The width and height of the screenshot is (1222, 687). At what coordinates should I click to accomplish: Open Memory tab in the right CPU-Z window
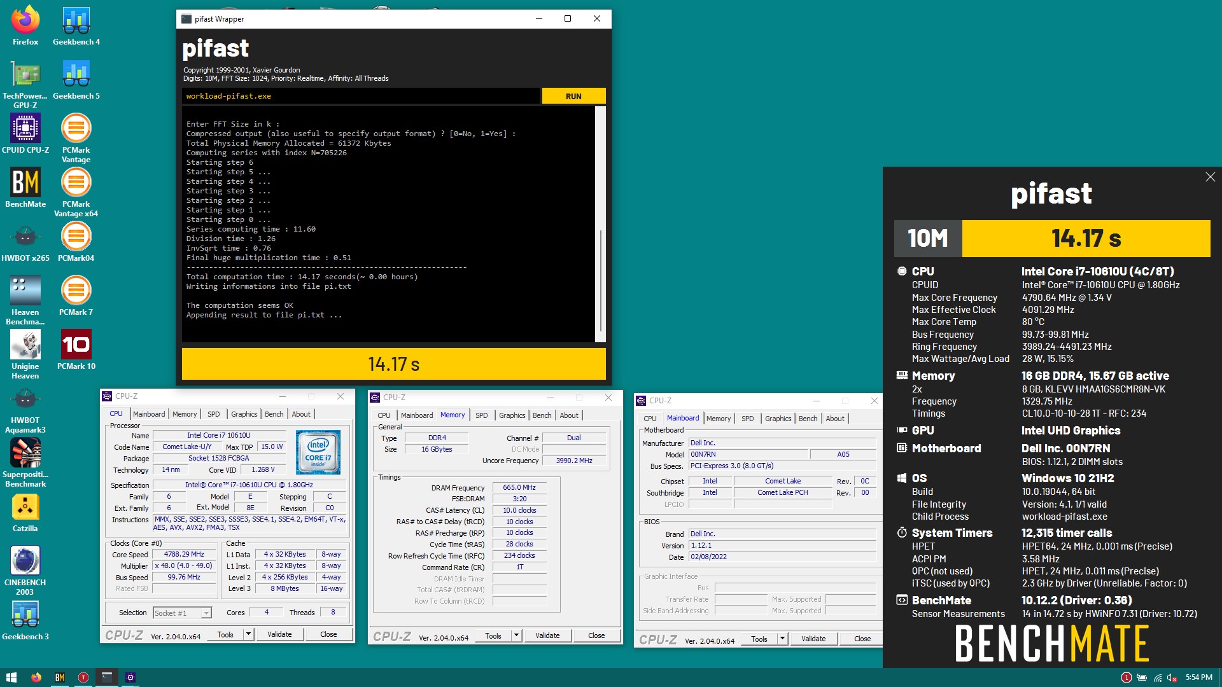coord(719,419)
